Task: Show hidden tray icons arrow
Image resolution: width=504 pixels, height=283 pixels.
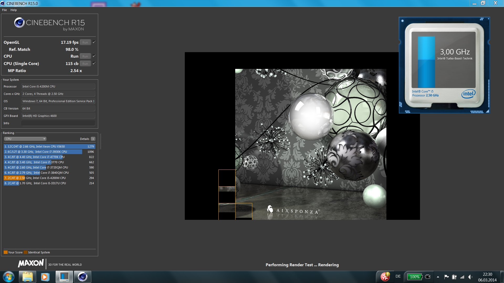Action: pos(438,277)
